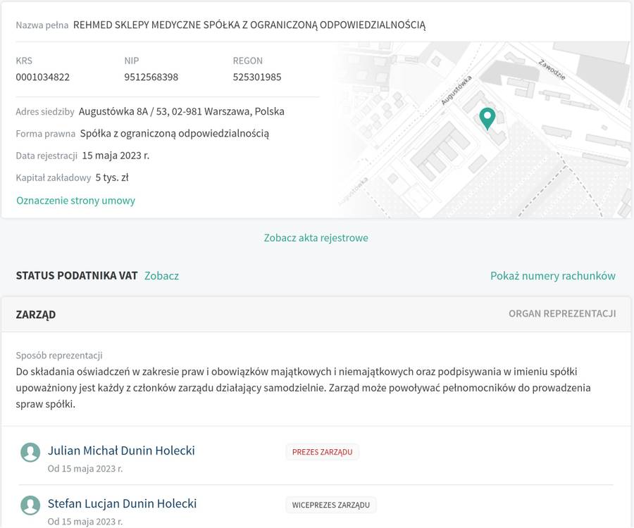Click the company full name REHMED SKLEPY MEDYCZNE
The image size is (634, 528).
pyautogui.click(x=249, y=25)
